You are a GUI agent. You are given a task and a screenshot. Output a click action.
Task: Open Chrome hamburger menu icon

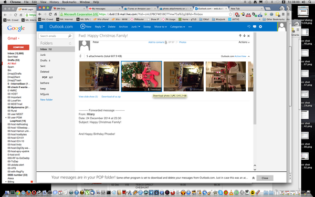283,14
